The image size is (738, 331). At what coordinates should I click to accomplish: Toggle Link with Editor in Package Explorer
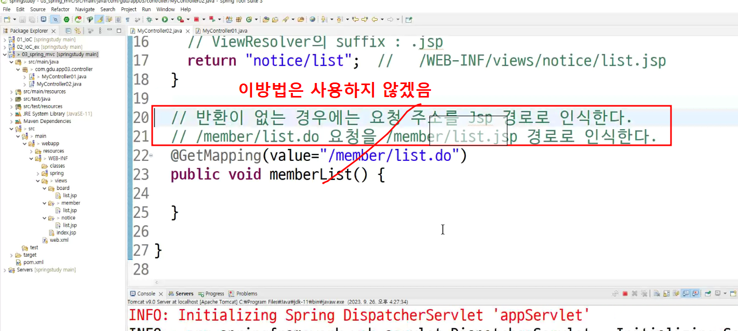[77, 31]
